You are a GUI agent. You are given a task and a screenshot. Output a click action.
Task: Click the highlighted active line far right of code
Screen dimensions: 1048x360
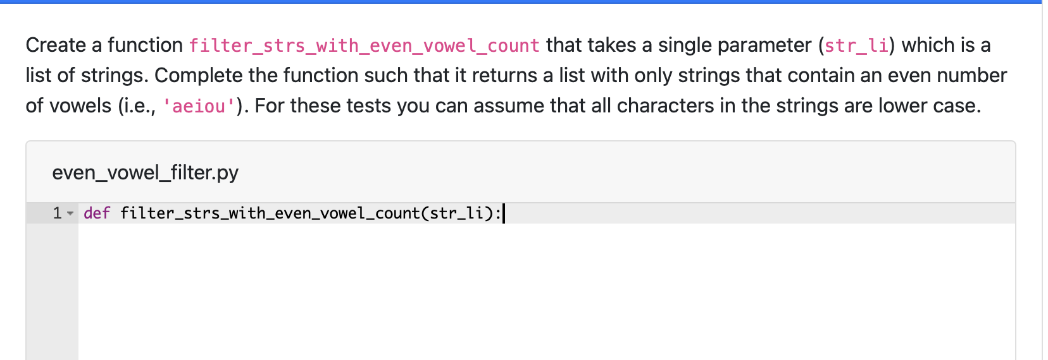point(759,213)
